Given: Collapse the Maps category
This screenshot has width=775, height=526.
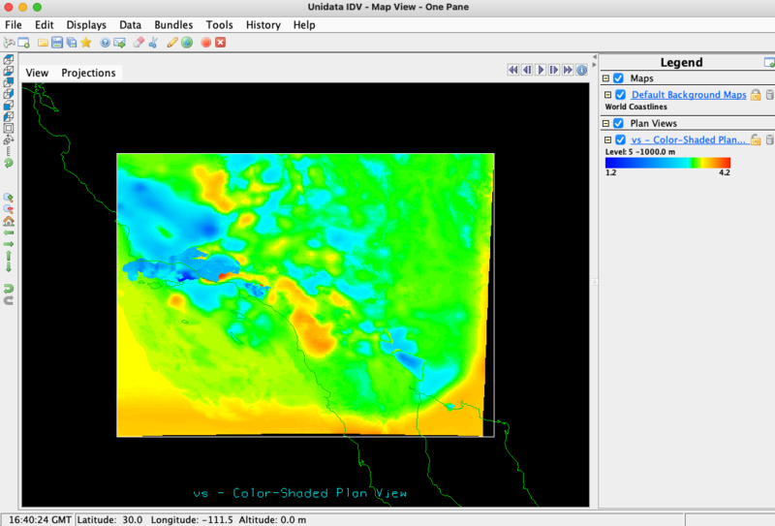Looking at the screenshot, I should tap(606, 78).
